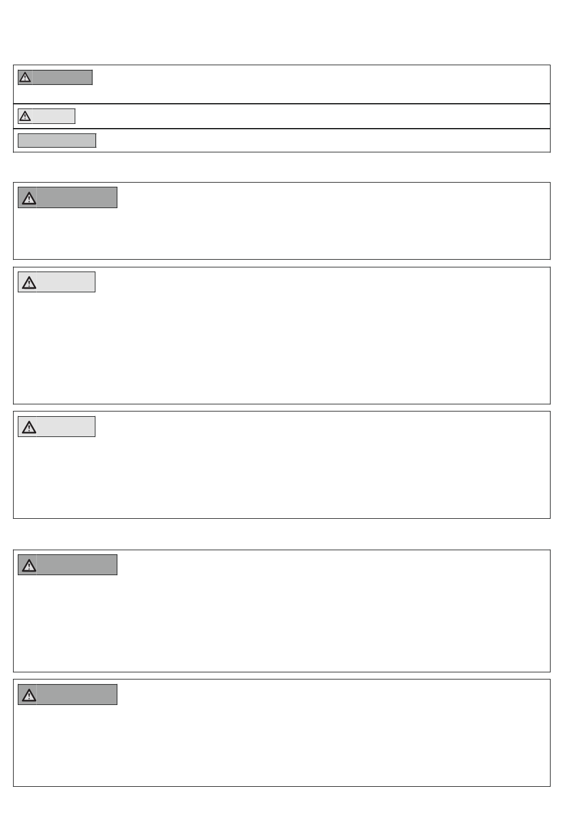Select the plain gray label without any icon

[x=57, y=141]
